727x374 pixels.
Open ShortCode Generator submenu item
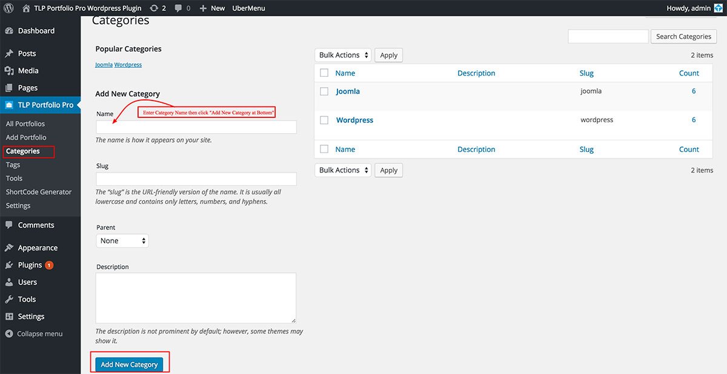(39, 192)
